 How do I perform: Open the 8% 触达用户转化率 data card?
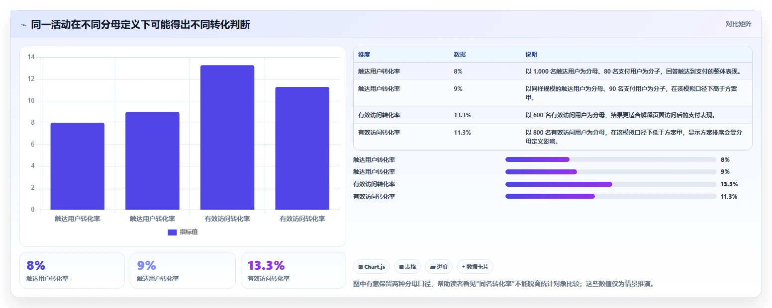click(x=72, y=270)
